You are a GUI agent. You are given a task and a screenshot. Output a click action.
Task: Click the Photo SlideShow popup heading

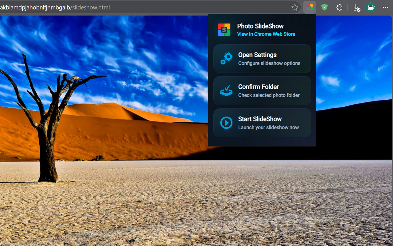point(260,26)
